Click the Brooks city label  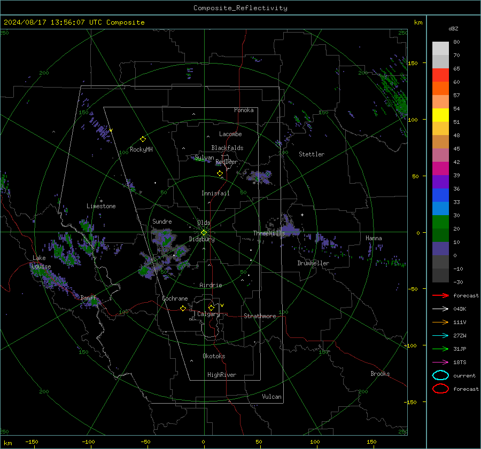[x=380, y=374]
